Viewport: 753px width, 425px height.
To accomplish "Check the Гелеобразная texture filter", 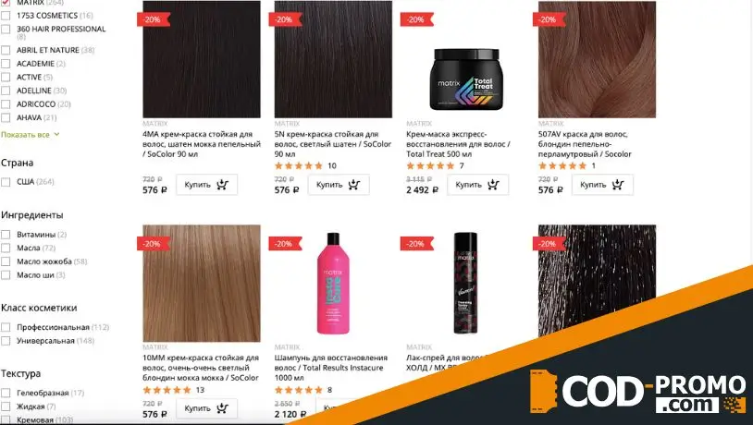I will coord(6,393).
